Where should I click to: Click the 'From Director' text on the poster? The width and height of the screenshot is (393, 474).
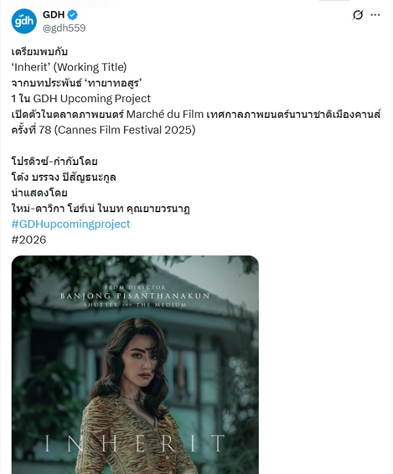[x=135, y=287]
